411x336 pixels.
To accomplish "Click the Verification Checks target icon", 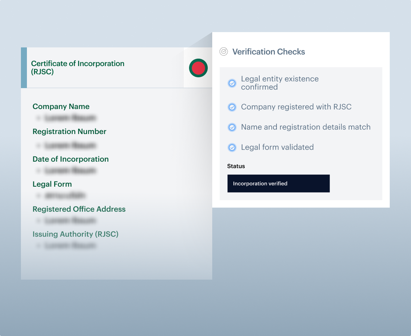I will (x=223, y=52).
